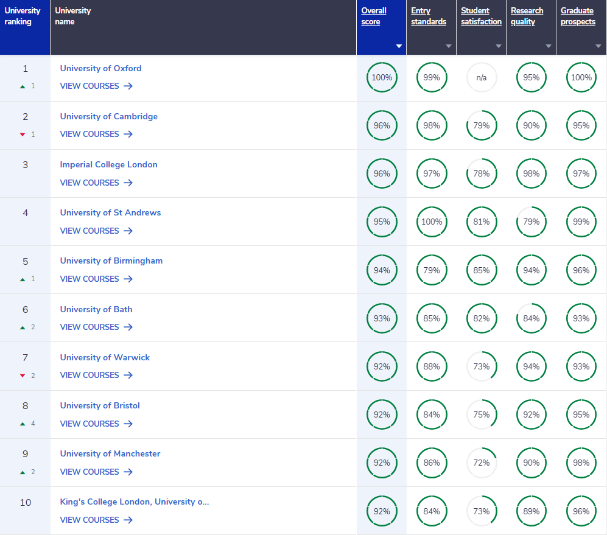Open University of Oxford page

click(100, 69)
